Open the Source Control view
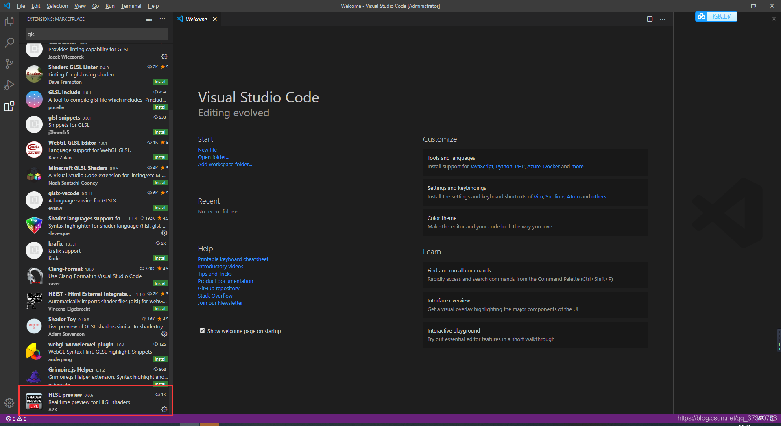Screen dimensions: 781x426 9,64
